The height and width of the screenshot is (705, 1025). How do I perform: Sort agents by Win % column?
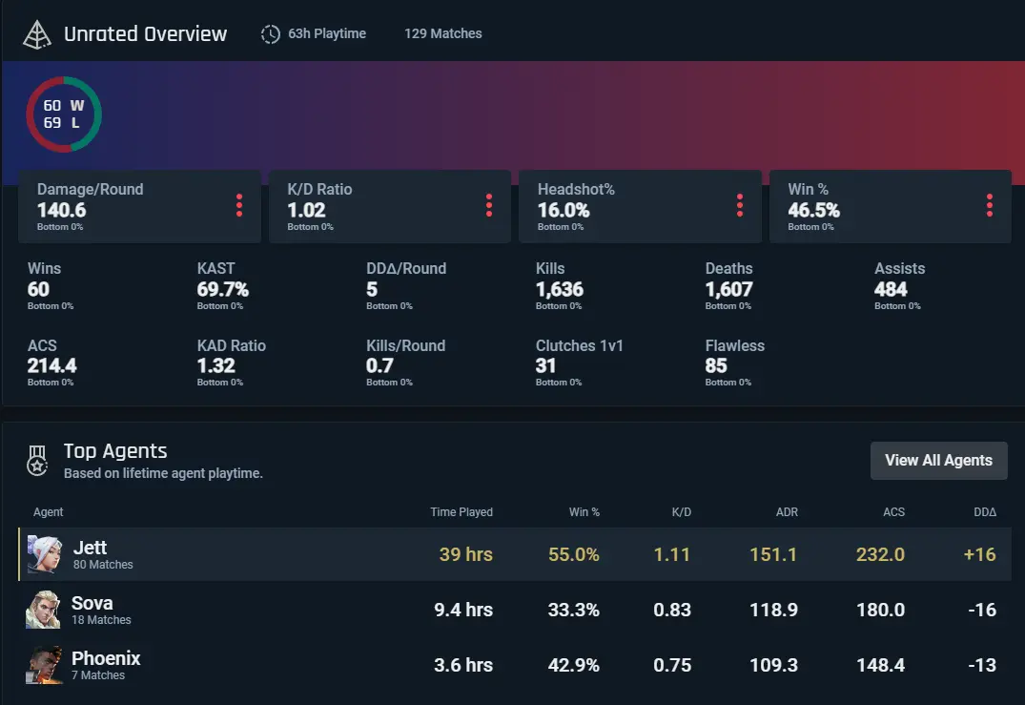pos(584,512)
